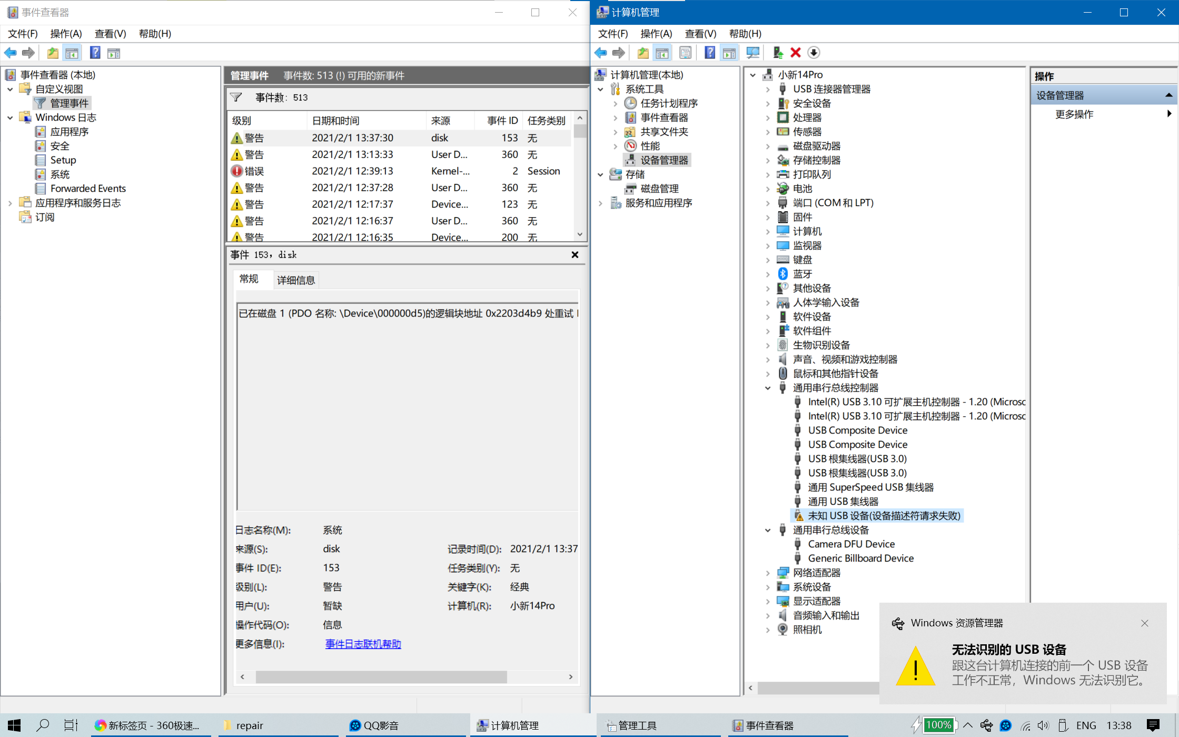The width and height of the screenshot is (1179, 737).
Task: Click Windows Start button on taskbar
Action: tap(14, 725)
